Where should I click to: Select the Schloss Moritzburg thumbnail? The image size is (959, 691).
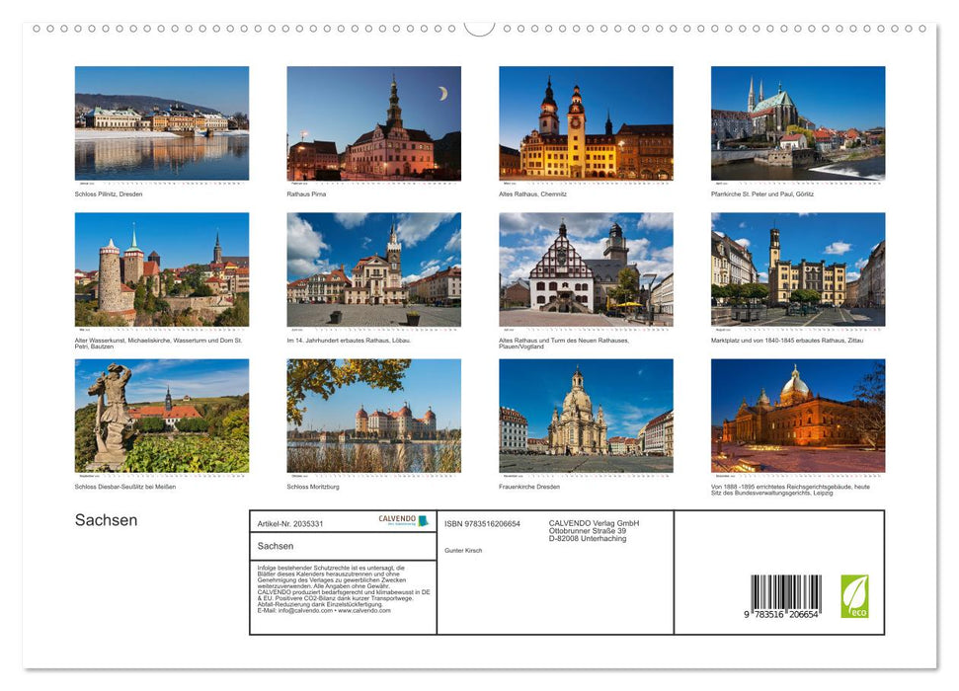[x=373, y=416]
